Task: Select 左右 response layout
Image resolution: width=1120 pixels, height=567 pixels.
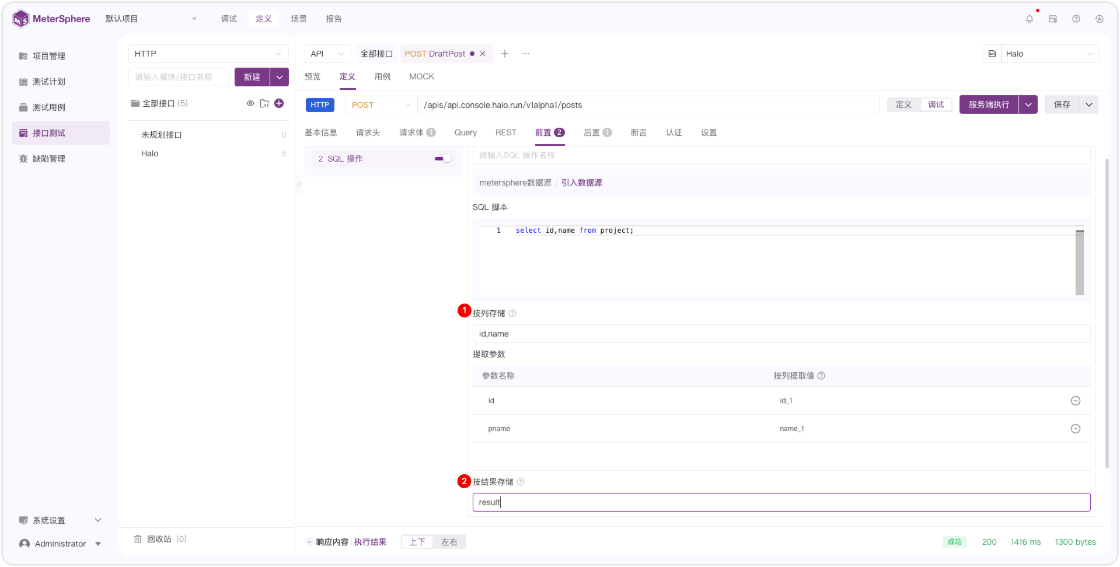Action: point(449,542)
